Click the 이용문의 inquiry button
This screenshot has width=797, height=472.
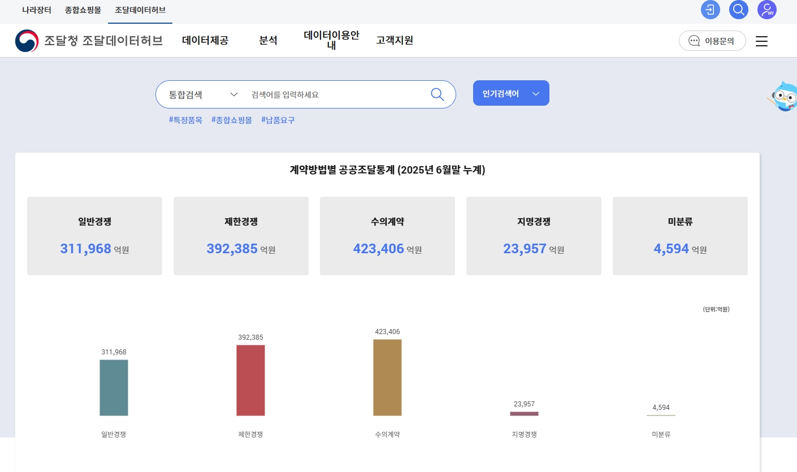point(712,41)
